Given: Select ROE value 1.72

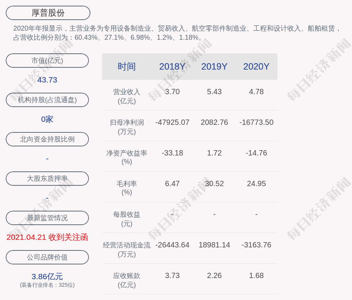Looking at the screenshot, I should click(214, 153).
